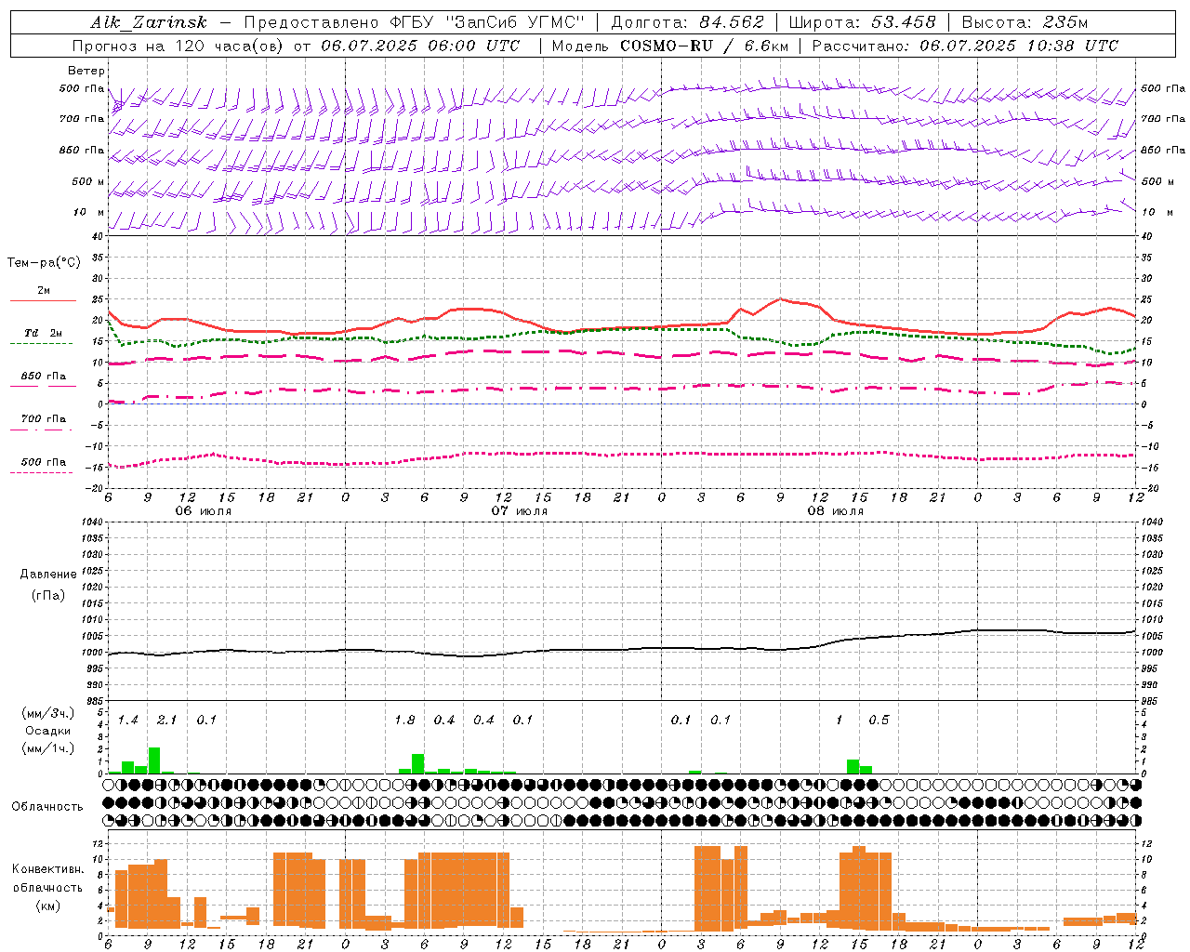Click the Ветер panel label

coord(86,71)
